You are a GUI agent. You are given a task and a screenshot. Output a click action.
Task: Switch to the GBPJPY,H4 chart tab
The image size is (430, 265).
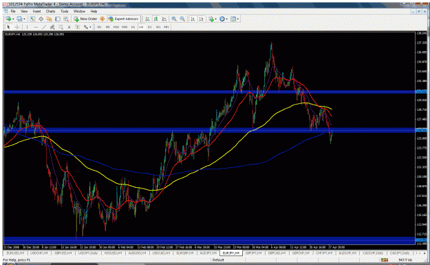click(x=254, y=253)
